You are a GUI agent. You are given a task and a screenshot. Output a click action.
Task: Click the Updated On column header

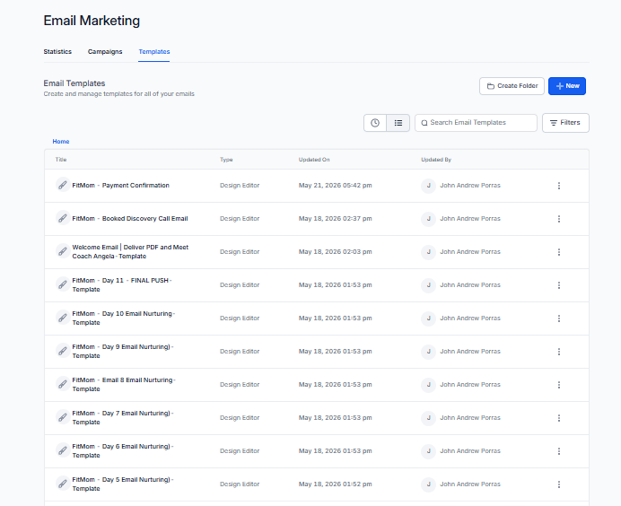[314, 160]
